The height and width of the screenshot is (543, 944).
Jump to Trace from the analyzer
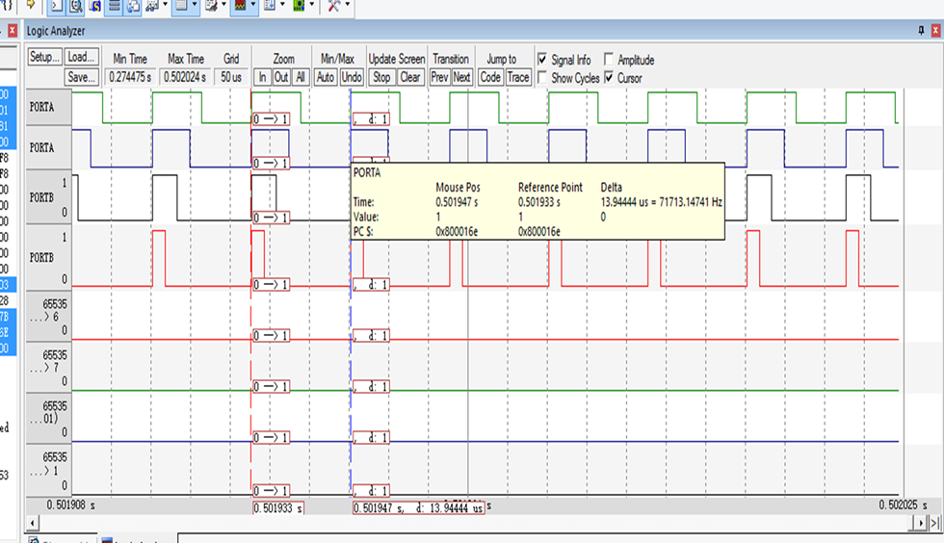click(x=518, y=77)
